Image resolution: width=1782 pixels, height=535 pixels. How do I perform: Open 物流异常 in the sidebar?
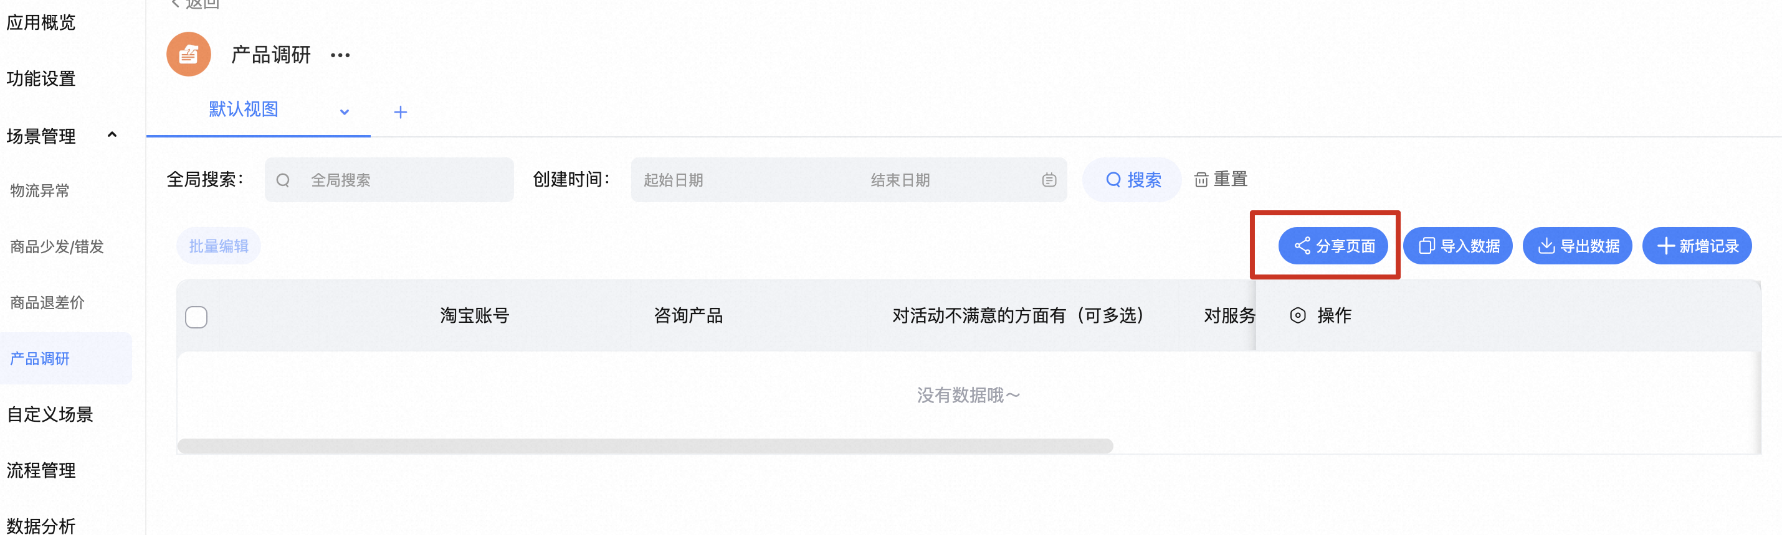click(40, 190)
